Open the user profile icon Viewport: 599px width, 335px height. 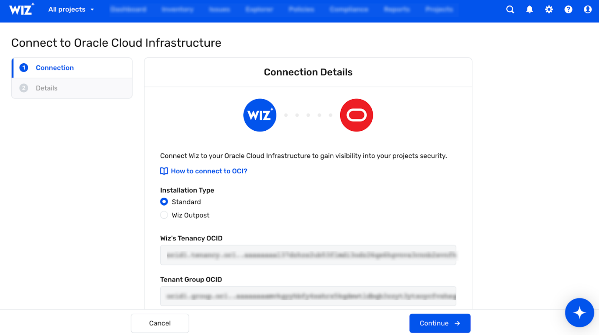[588, 9]
